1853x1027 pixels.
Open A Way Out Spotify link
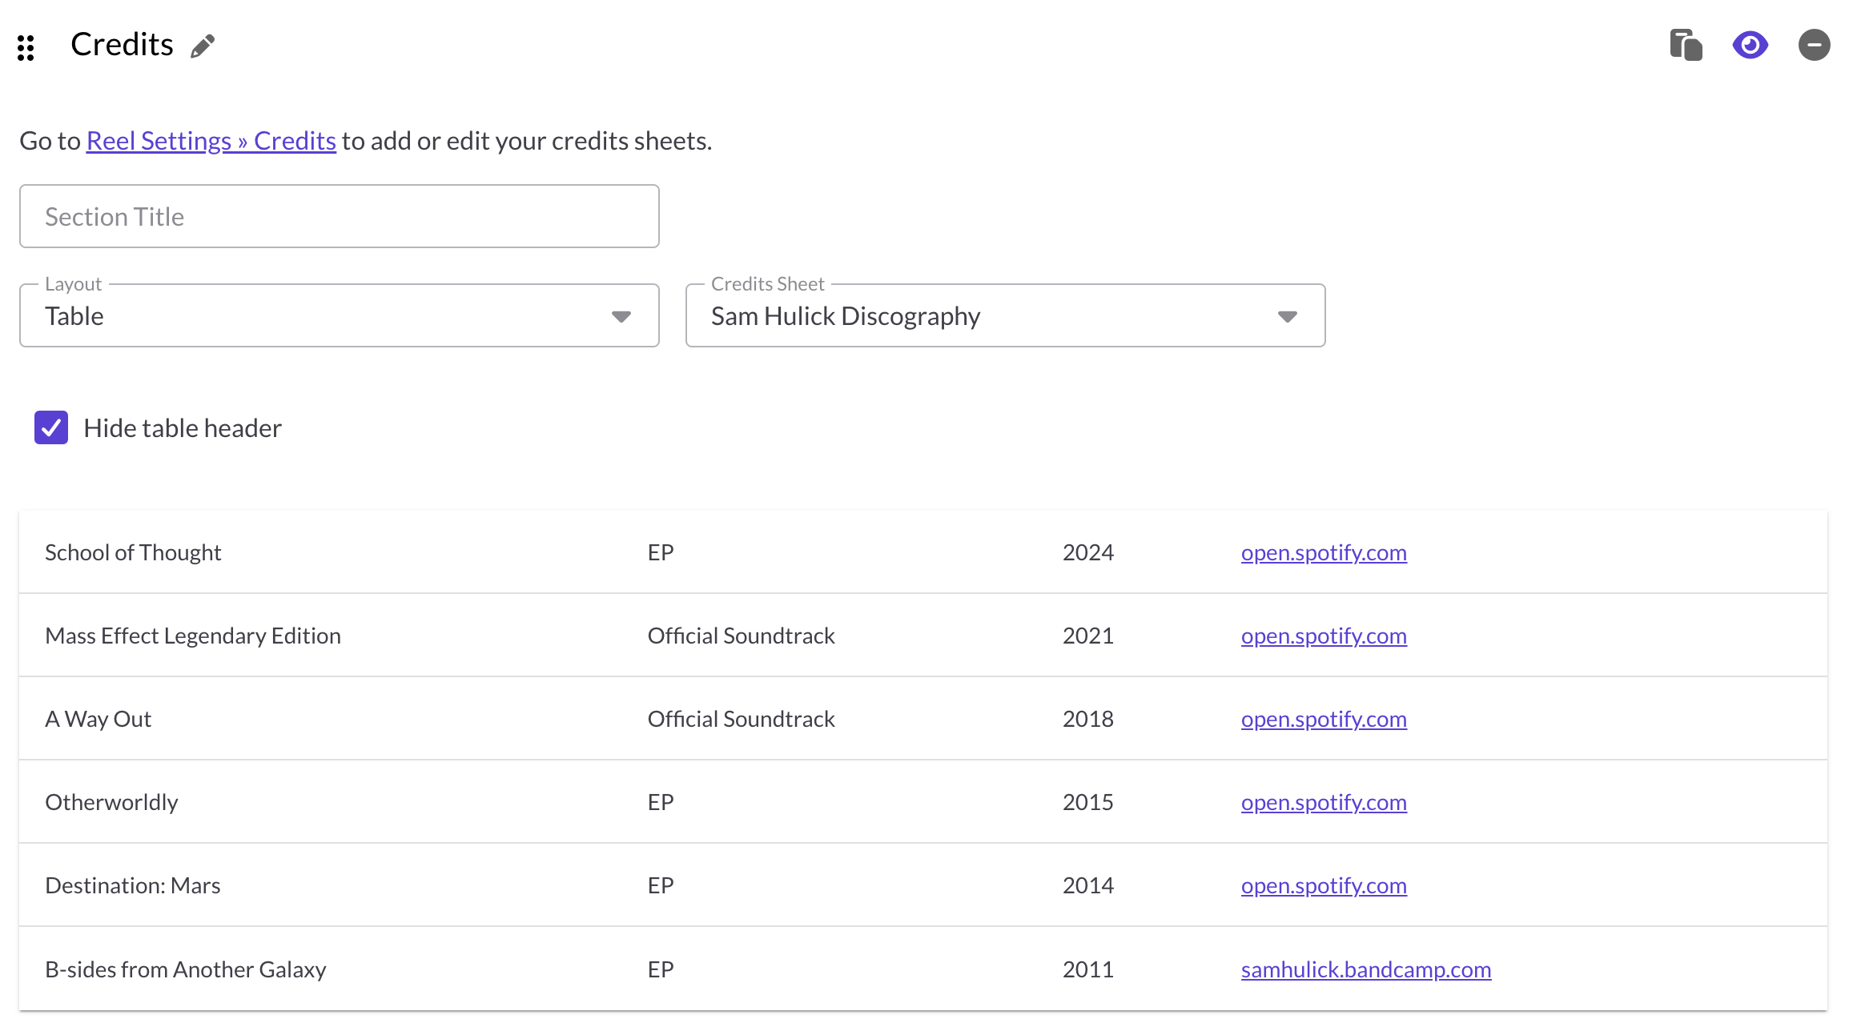(1324, 719)
